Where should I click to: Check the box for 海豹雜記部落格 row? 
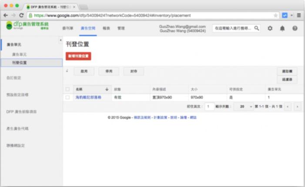tap(67, 98)
